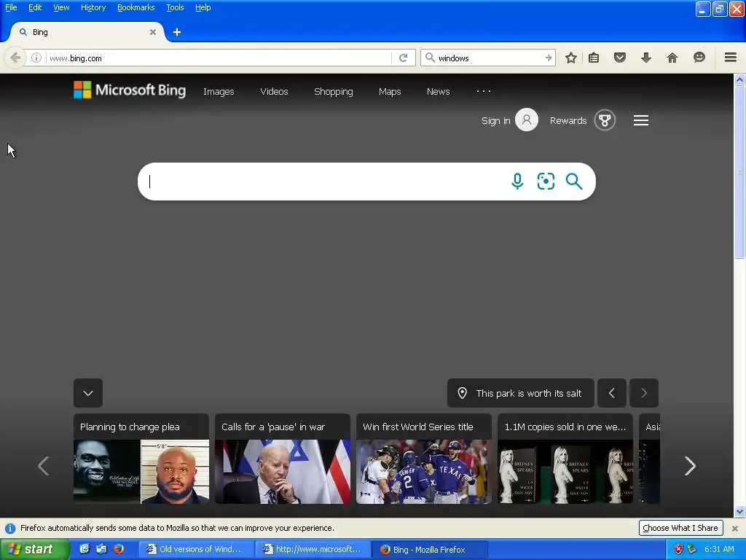Open the View menu
Viewport: 746px width, 560px height.
[61, 7]
